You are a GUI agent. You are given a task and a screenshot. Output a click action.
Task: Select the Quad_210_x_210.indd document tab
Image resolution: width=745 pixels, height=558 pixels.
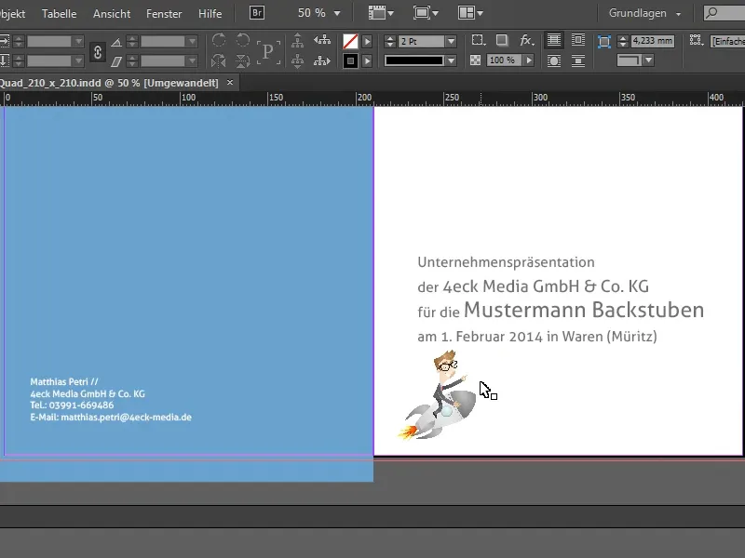coord(109,83)
